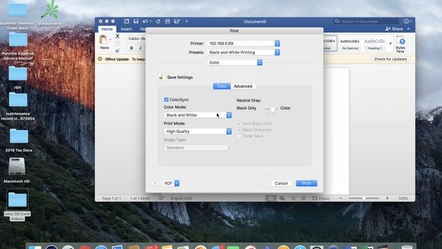Open Focus mode in status bar
The height and width of the screenshot is (249, 442).
(x=320, y=199)
